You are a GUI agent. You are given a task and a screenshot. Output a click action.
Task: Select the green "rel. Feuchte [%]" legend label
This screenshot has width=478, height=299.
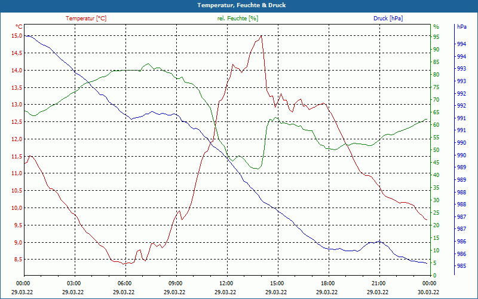(x=238, y=19)
